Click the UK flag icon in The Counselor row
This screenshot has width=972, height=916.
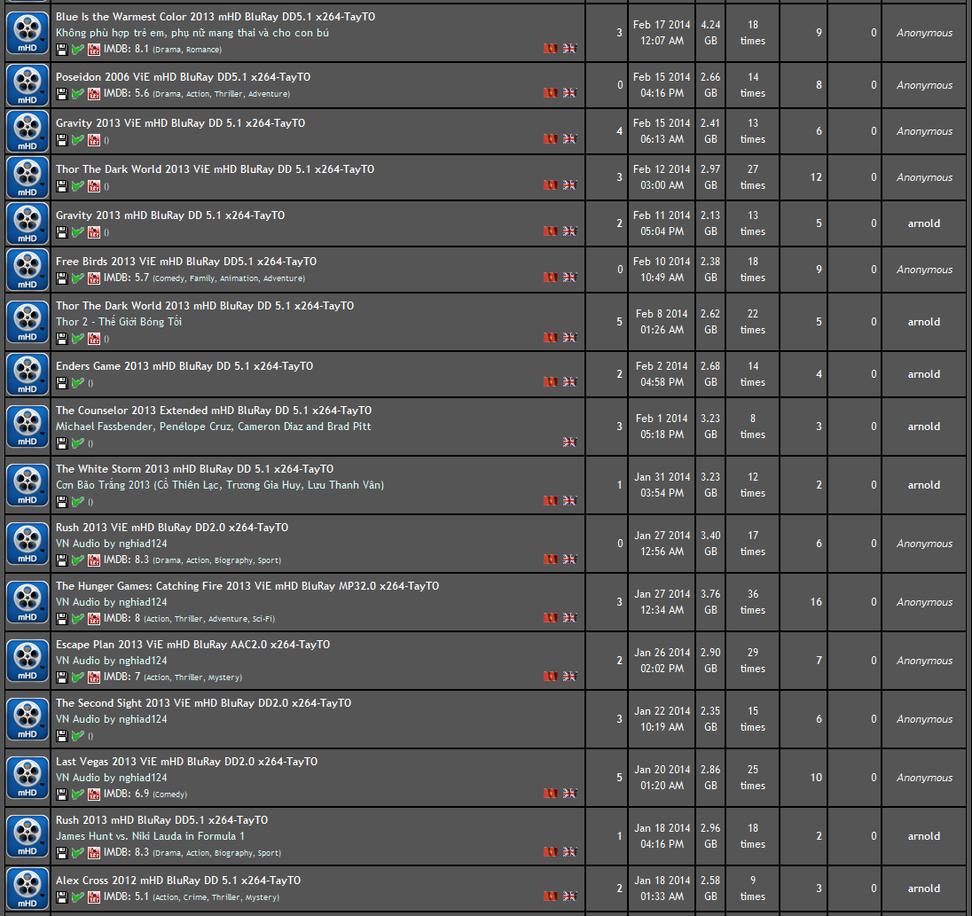[569, 442]
